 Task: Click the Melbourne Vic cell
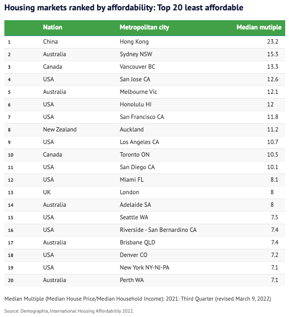(139, 92)
